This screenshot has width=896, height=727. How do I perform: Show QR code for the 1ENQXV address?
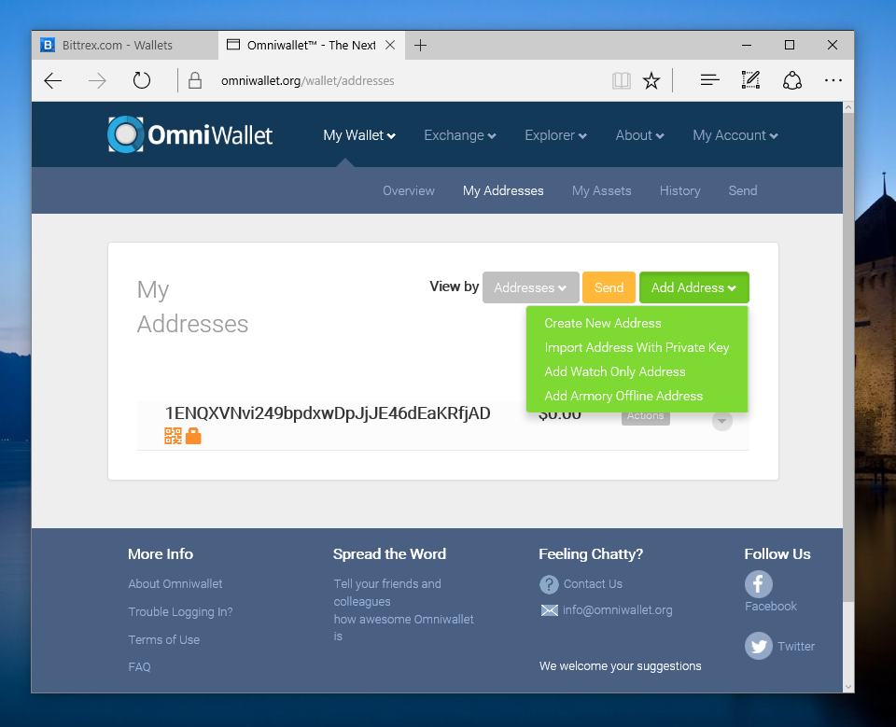[x=174, y=436]
